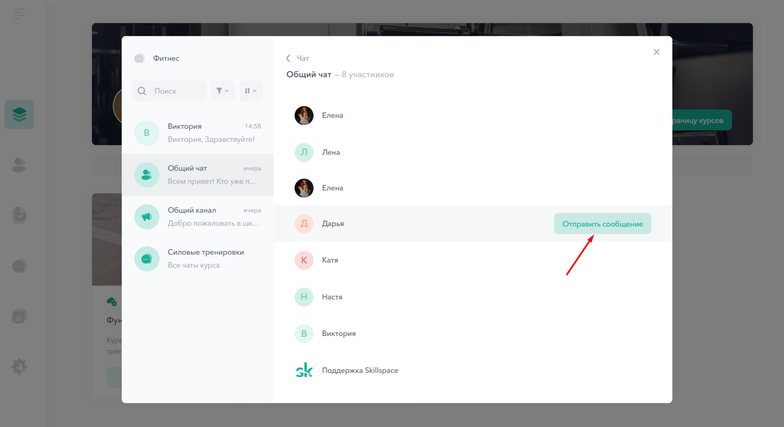Open the Общий канал conversation

point(197,217)
